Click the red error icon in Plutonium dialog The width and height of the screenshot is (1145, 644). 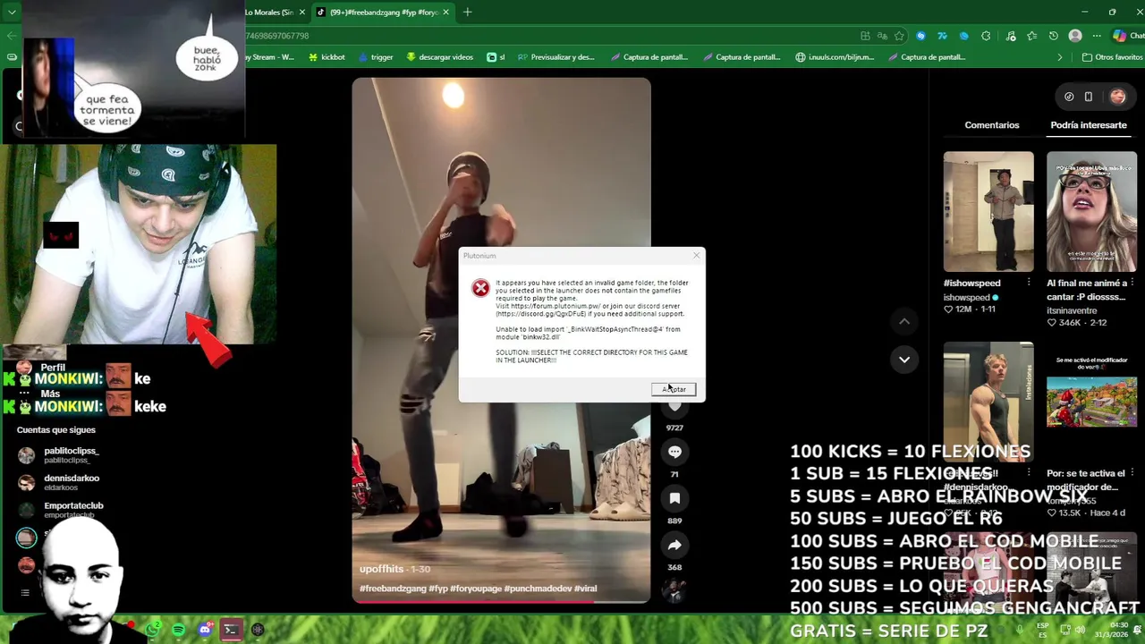pos(481,288)
